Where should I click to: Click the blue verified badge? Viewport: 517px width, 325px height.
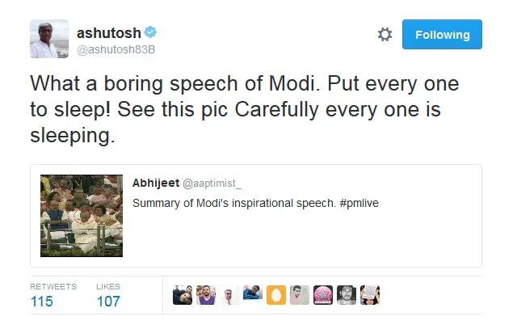[x=150, y=33]
